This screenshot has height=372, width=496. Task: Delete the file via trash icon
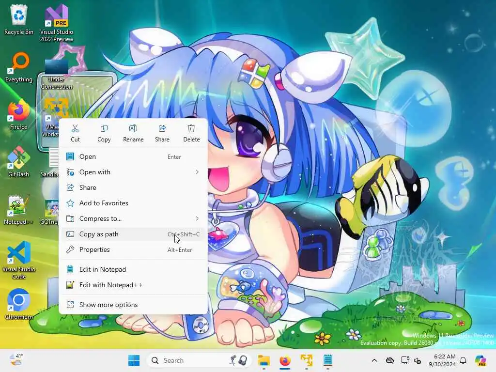[191, 133]
